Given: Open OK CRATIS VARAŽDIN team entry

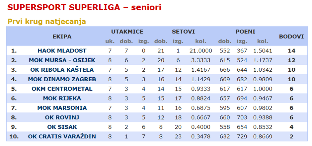Looking at the screenshot, I should click(62, 137).
